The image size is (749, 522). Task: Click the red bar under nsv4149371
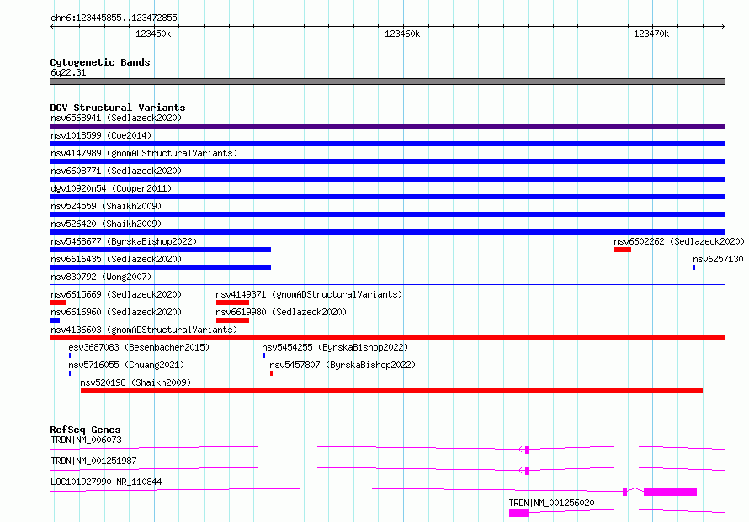click(232, 303)
